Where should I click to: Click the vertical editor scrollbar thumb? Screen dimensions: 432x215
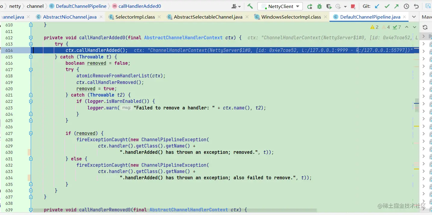coord(417,105)
